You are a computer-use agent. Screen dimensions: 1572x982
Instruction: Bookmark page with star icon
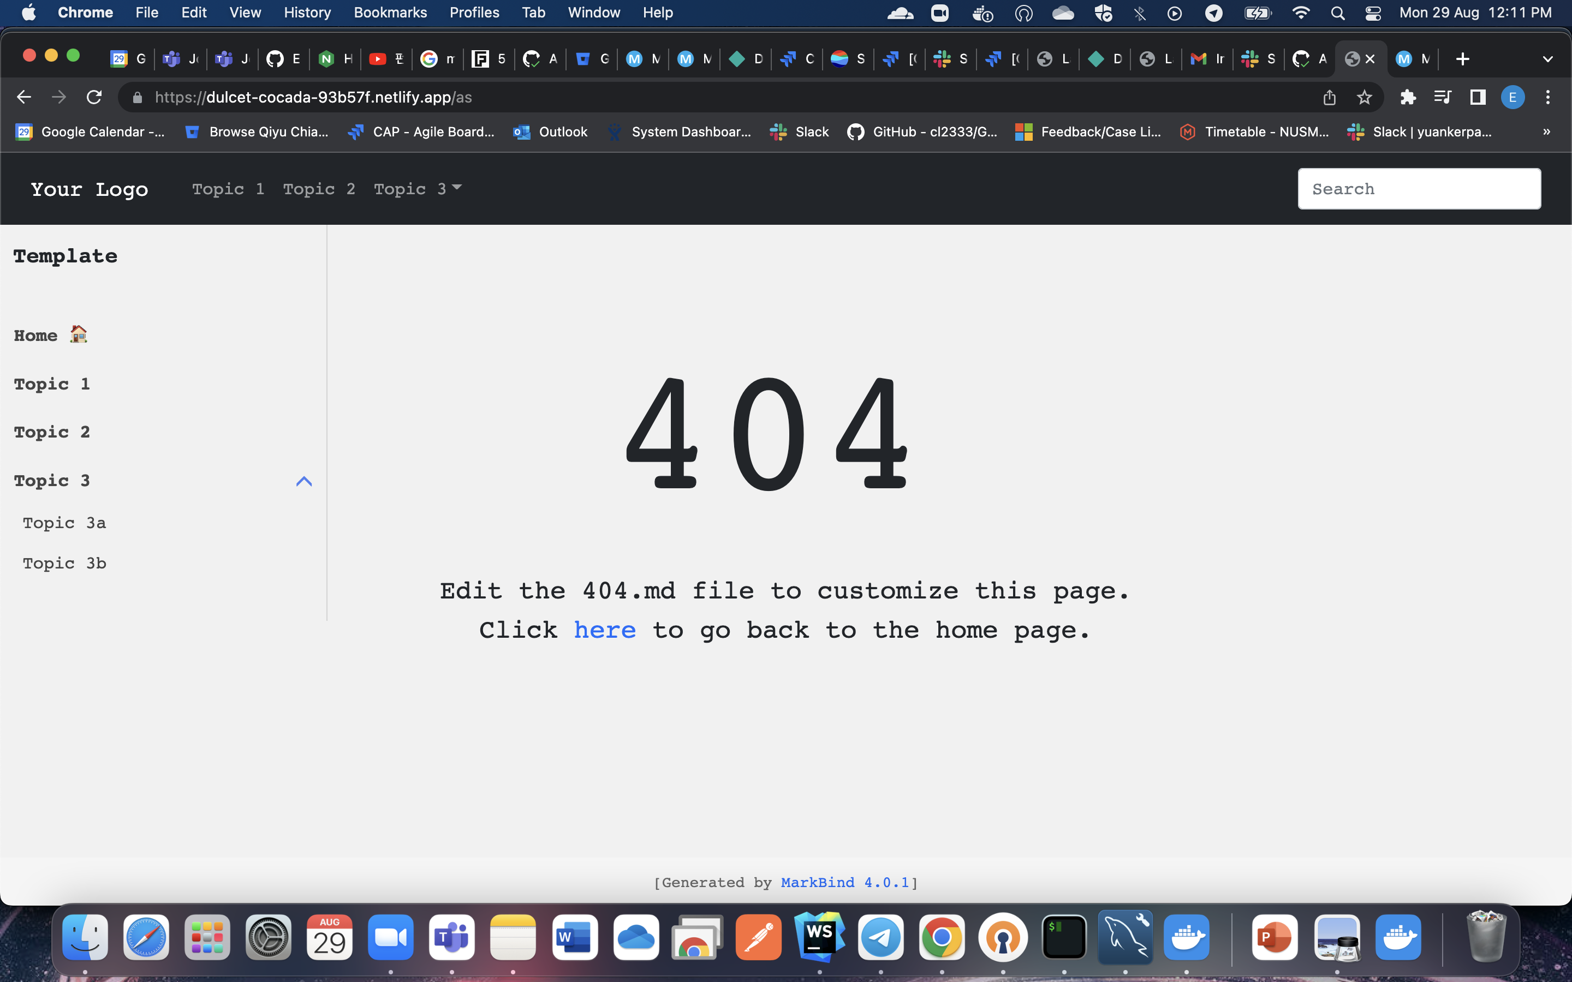[1364, 98]
